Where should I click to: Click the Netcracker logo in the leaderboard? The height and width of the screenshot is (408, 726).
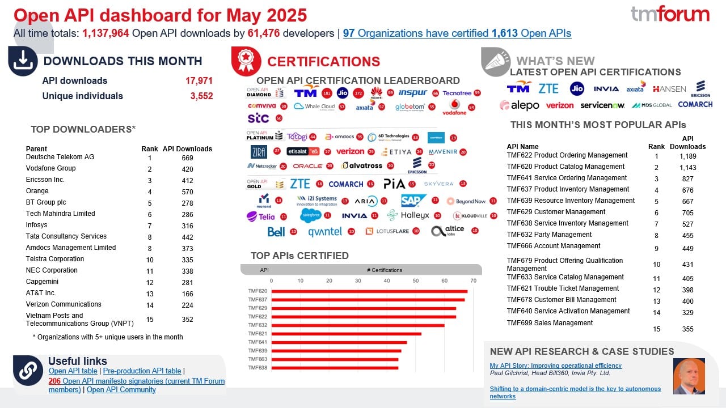coord(261,166)
